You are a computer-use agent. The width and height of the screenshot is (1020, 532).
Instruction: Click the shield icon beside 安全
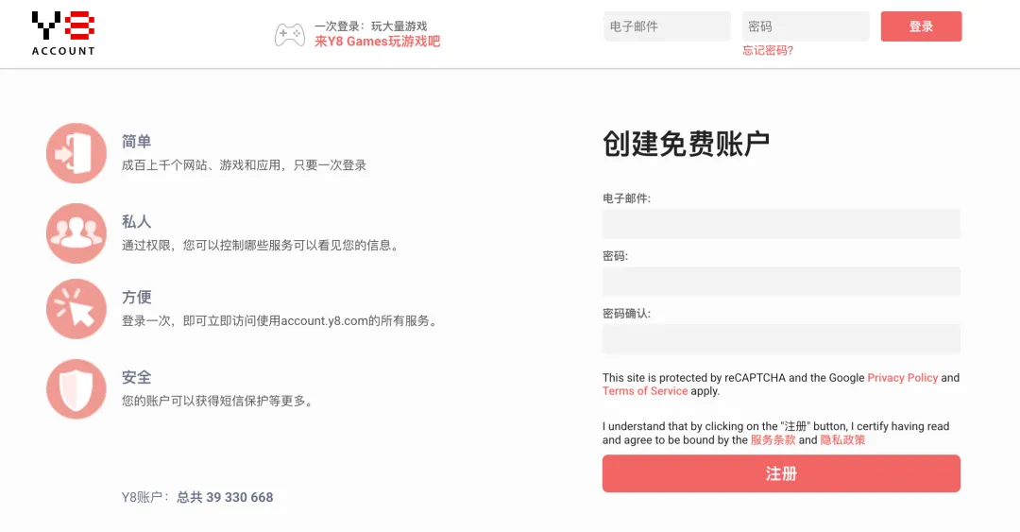click(x=76, y=388)
